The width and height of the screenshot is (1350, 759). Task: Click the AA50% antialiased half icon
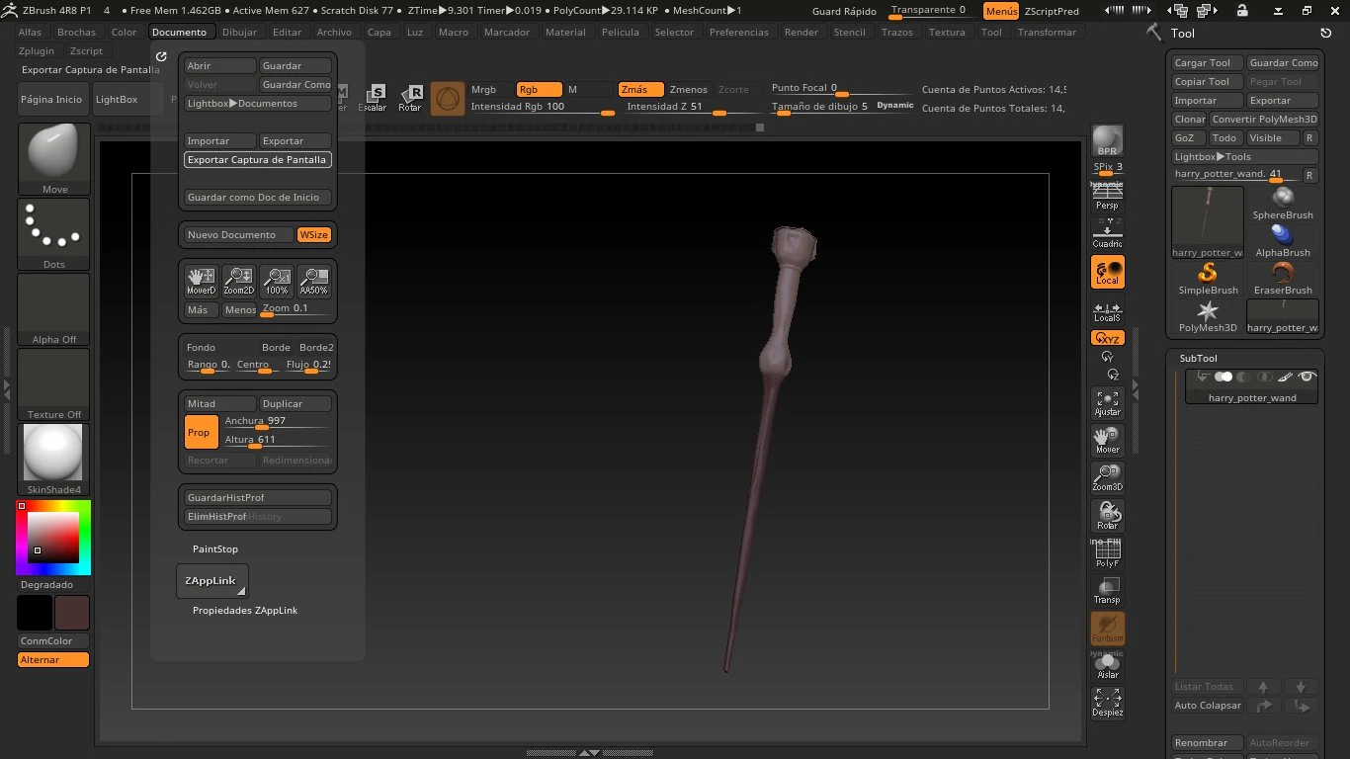point(313,282)
